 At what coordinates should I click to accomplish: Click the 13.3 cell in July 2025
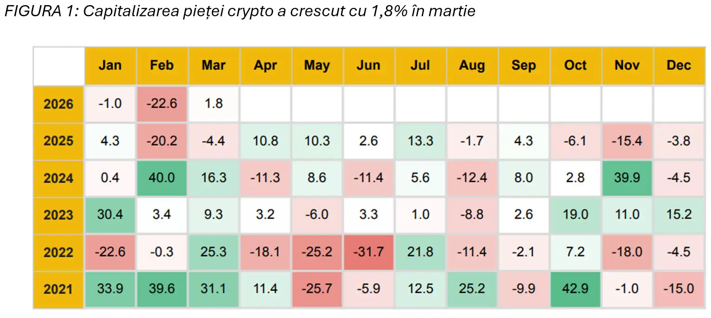coord(420,141)
